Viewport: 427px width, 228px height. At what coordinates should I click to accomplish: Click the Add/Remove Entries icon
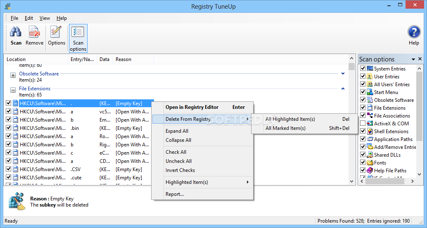tap(370, 147)
